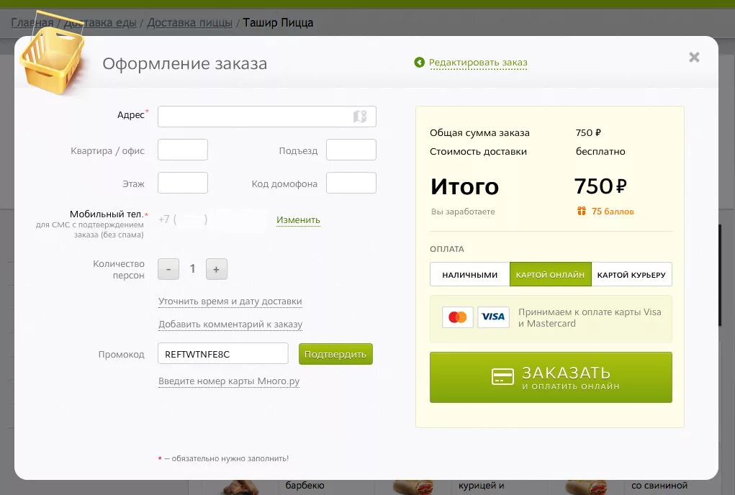Click the Промокод field with REFTWTNFE8C
This screenshot has height=495, width=735.
[x=223, y=353]
